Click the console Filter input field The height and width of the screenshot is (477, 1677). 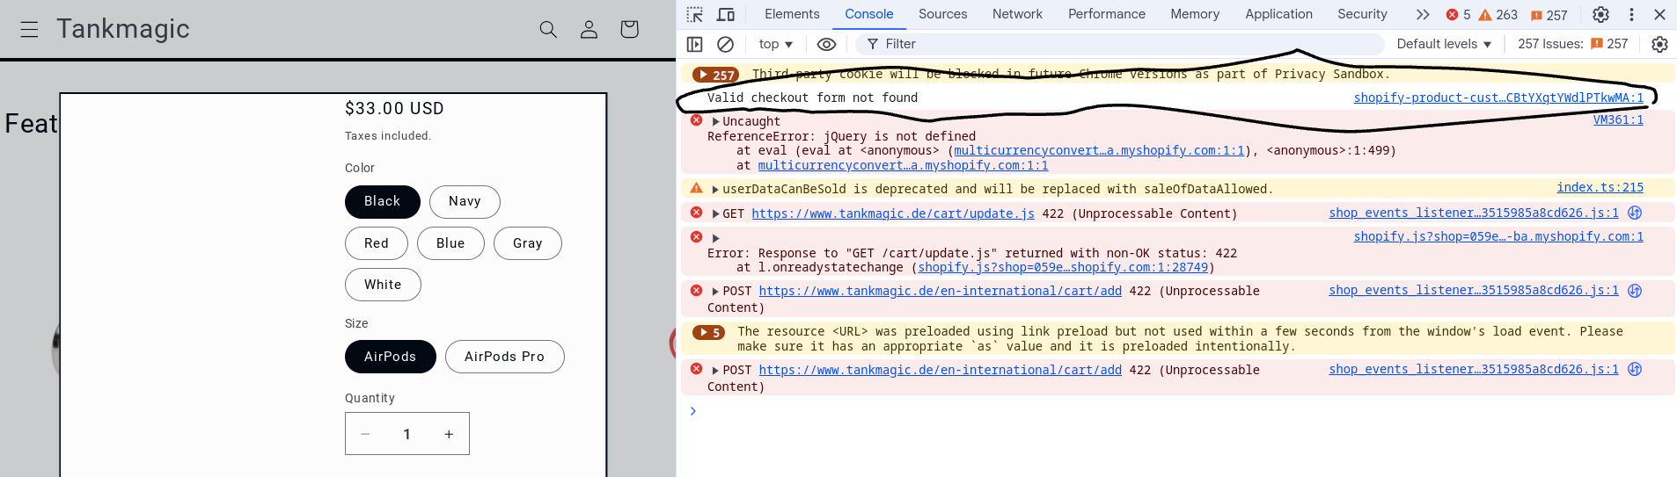coord(1119,44)
